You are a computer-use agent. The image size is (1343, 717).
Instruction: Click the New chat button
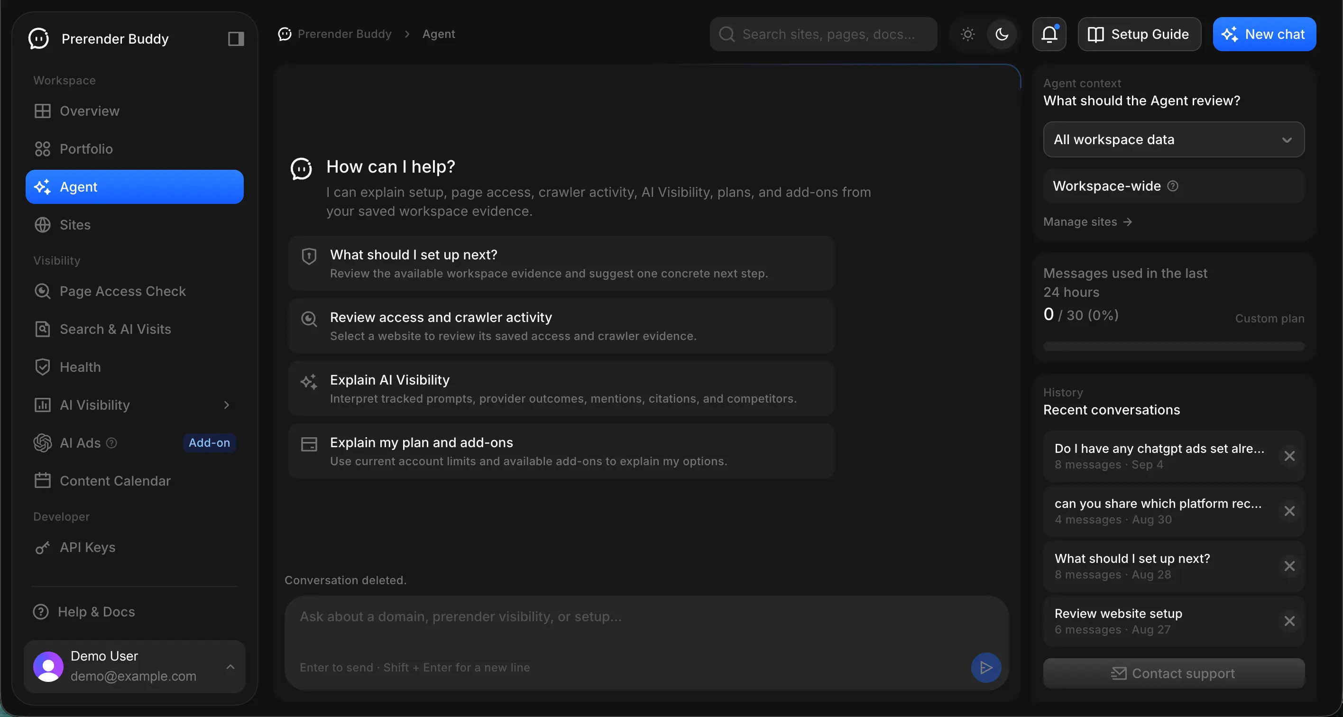click(1264, 35)
